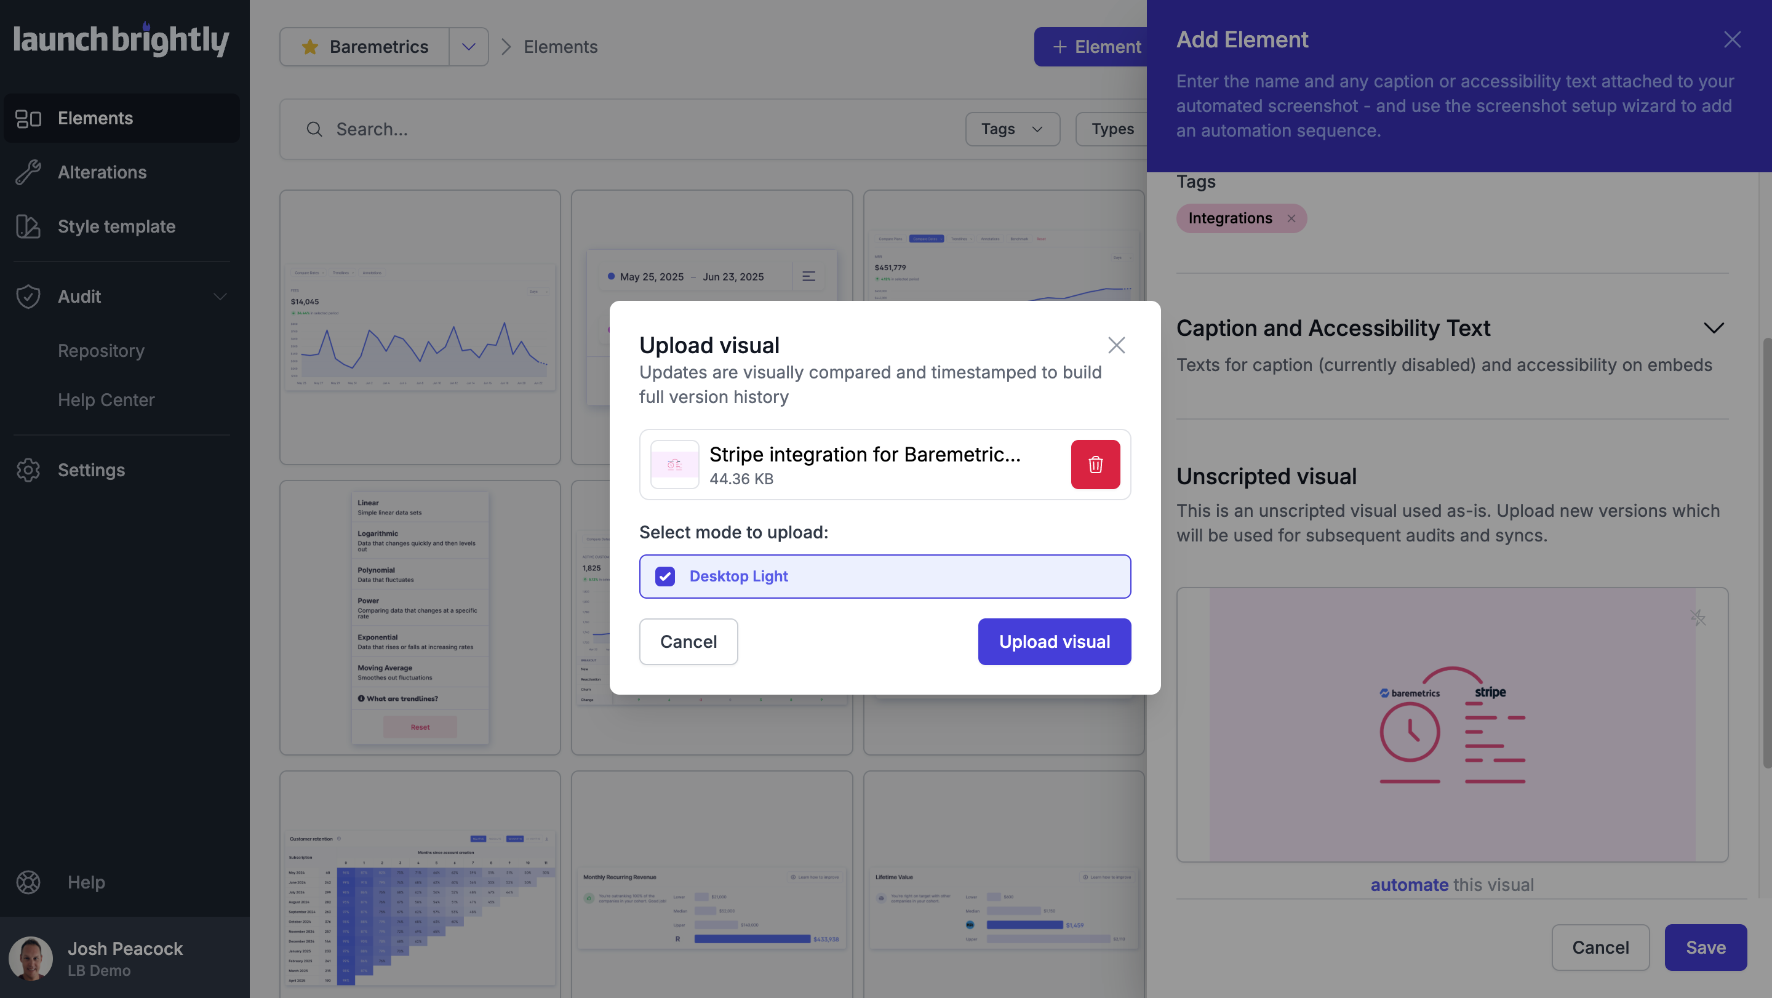Remove the Integrations tag

coord(1291,218)
